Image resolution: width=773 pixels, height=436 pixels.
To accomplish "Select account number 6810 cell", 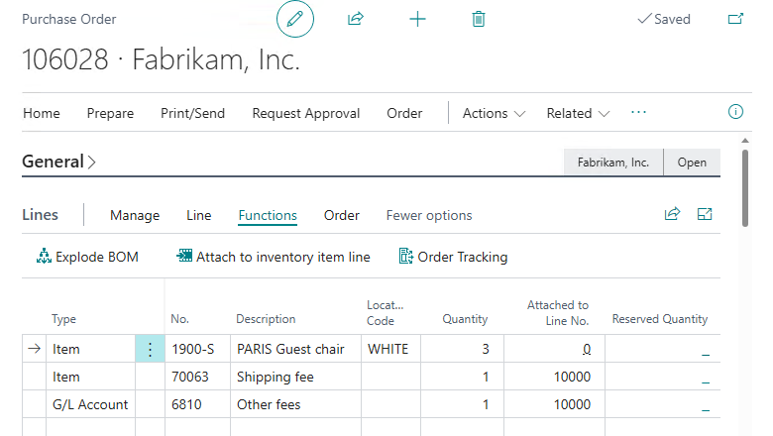I will pos(197,404).
